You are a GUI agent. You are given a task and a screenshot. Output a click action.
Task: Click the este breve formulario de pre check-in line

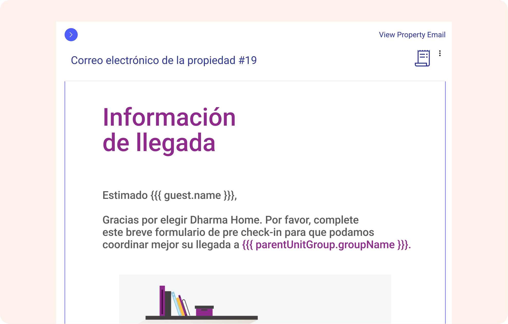[238, 232]
